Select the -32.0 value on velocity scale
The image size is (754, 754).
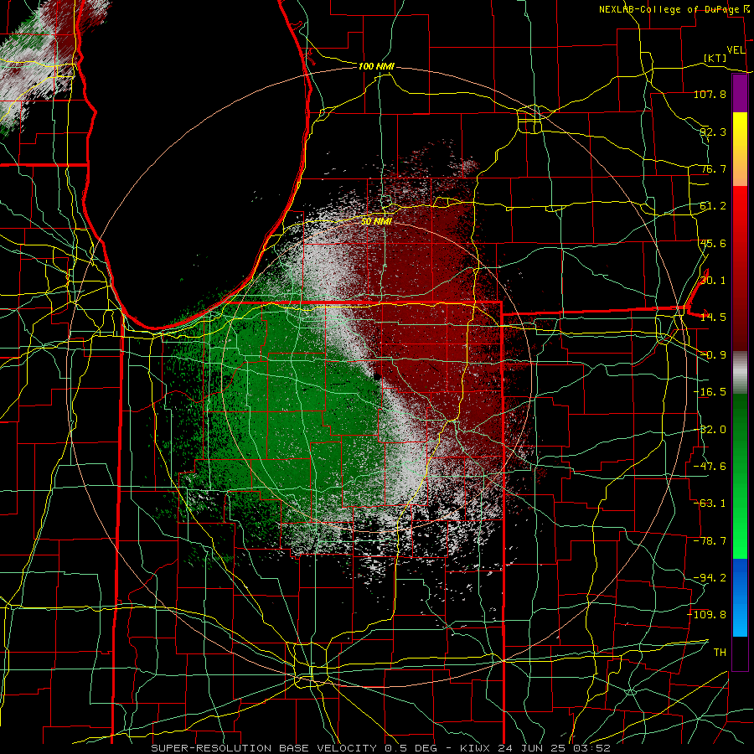(x=710, y=430)
